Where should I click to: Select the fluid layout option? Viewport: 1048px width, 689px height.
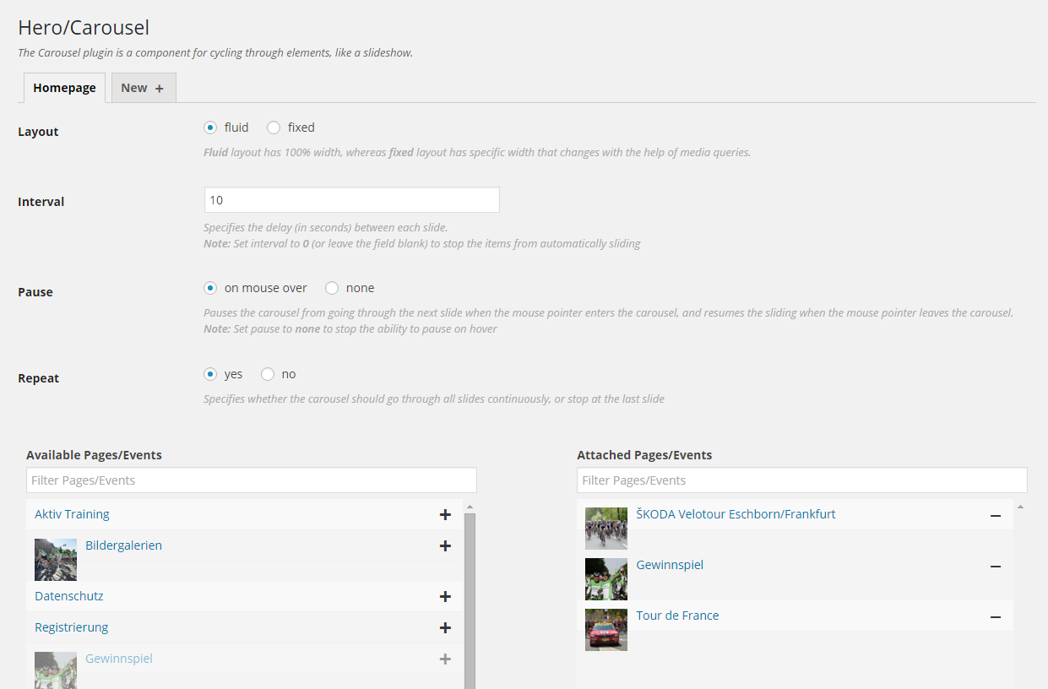coord(210,127)
